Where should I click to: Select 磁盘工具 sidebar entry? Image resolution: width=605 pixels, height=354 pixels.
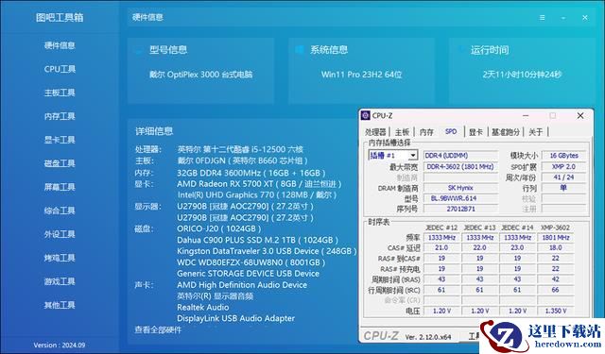click(x=60, y=163)
